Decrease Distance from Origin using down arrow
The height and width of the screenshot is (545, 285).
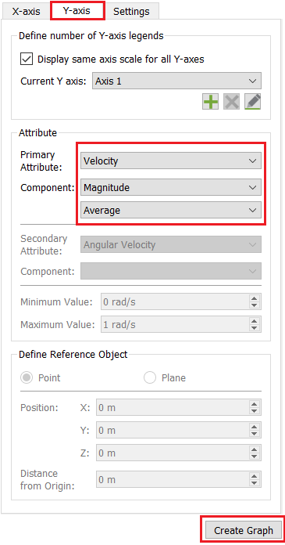255,483
